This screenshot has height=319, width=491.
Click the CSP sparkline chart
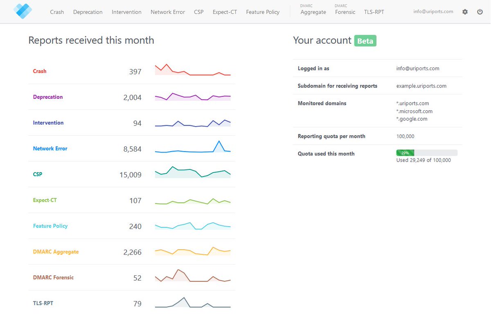point(193,172)
